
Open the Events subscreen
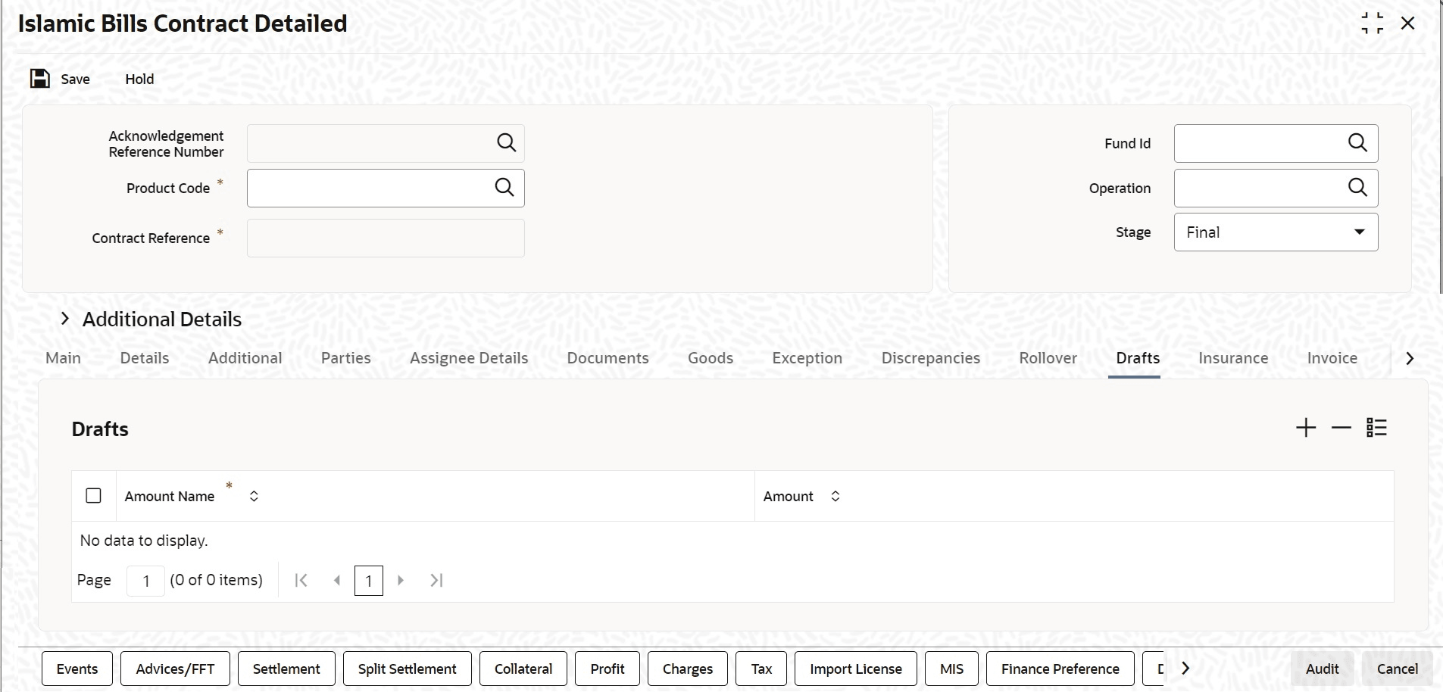(x=77, y=669)
